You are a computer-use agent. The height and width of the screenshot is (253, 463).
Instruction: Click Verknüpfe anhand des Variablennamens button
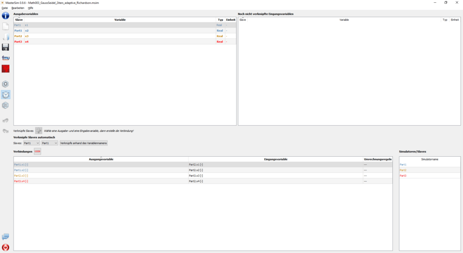coord(84,143)
